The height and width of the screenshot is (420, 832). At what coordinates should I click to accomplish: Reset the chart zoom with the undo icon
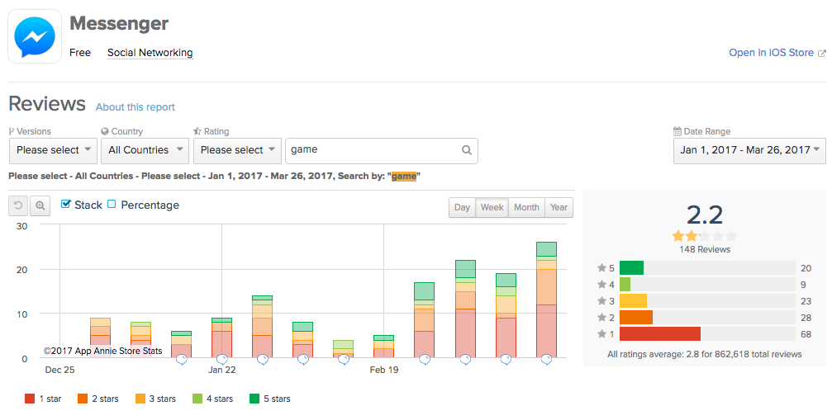point(18,205)
